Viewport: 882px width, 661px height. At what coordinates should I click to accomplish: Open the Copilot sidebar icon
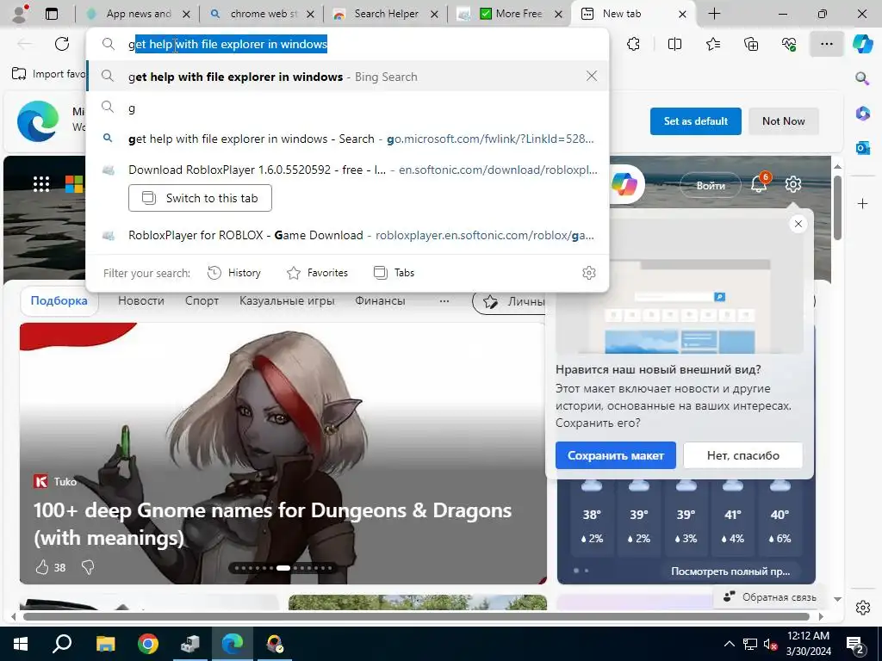pyautogui.click(x=862, y=44)
